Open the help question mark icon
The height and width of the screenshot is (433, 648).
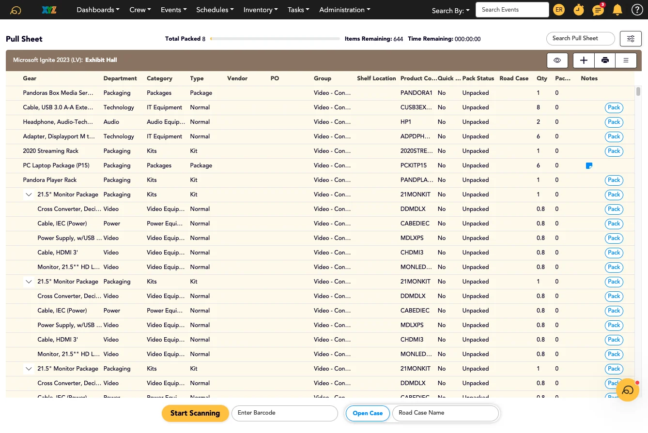[x=637, y=10]
